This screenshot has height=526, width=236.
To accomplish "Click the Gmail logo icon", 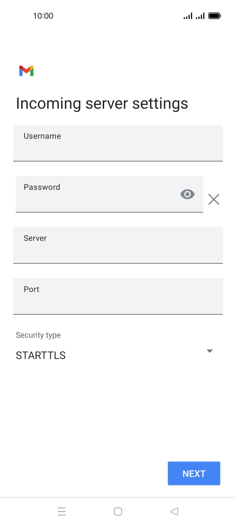I will click(26, 71).
